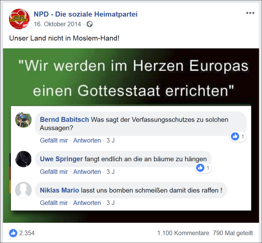Like Uwe Springer's comment via Gefällt mir
This screenshot has width=262, height=243.
(x=54, y=172)
